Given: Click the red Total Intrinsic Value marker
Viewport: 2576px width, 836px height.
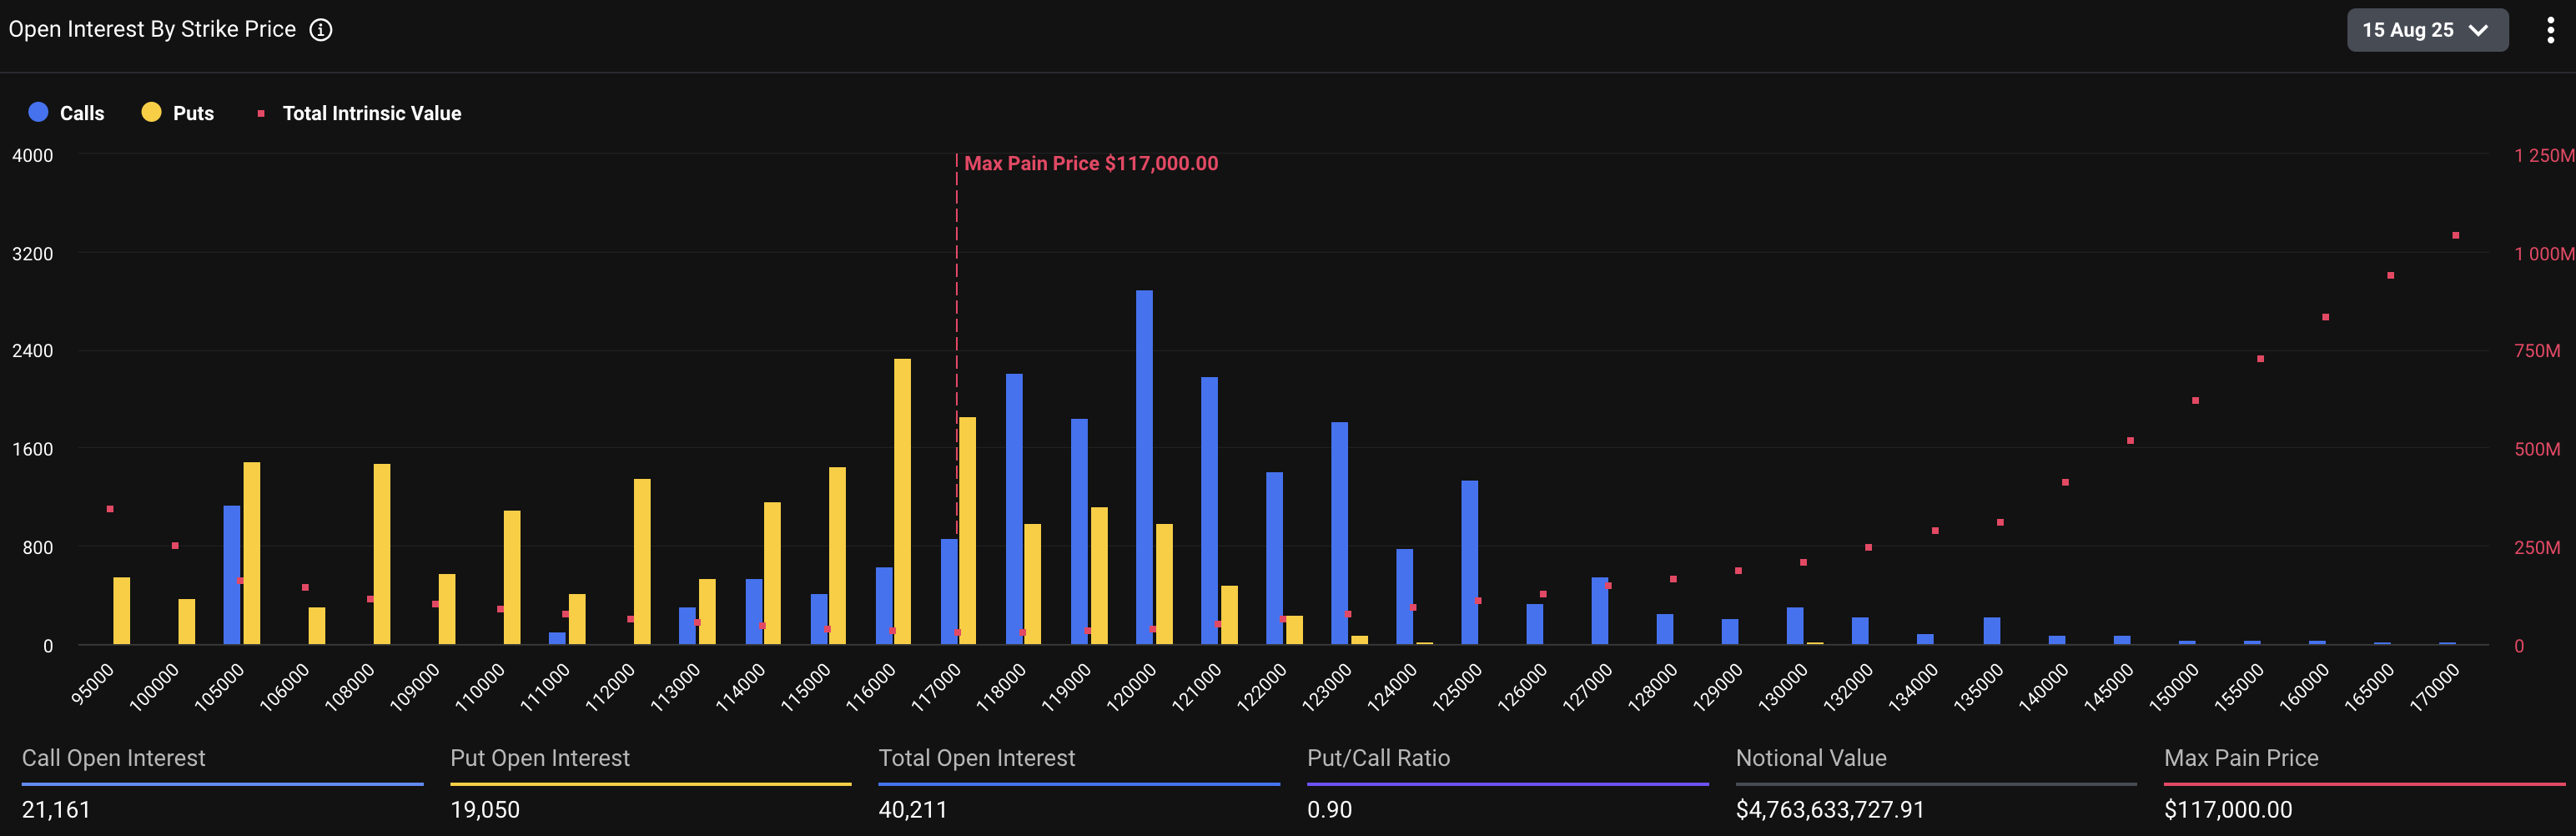Looking at the screenshot, I should pyautogui.click(x=261, y=114).
